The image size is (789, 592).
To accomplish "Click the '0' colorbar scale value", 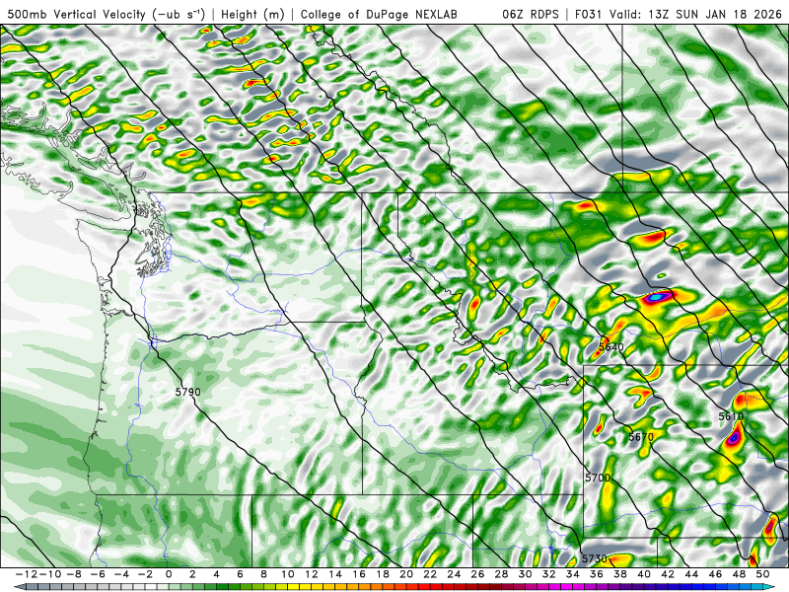I will coord(169,574).
